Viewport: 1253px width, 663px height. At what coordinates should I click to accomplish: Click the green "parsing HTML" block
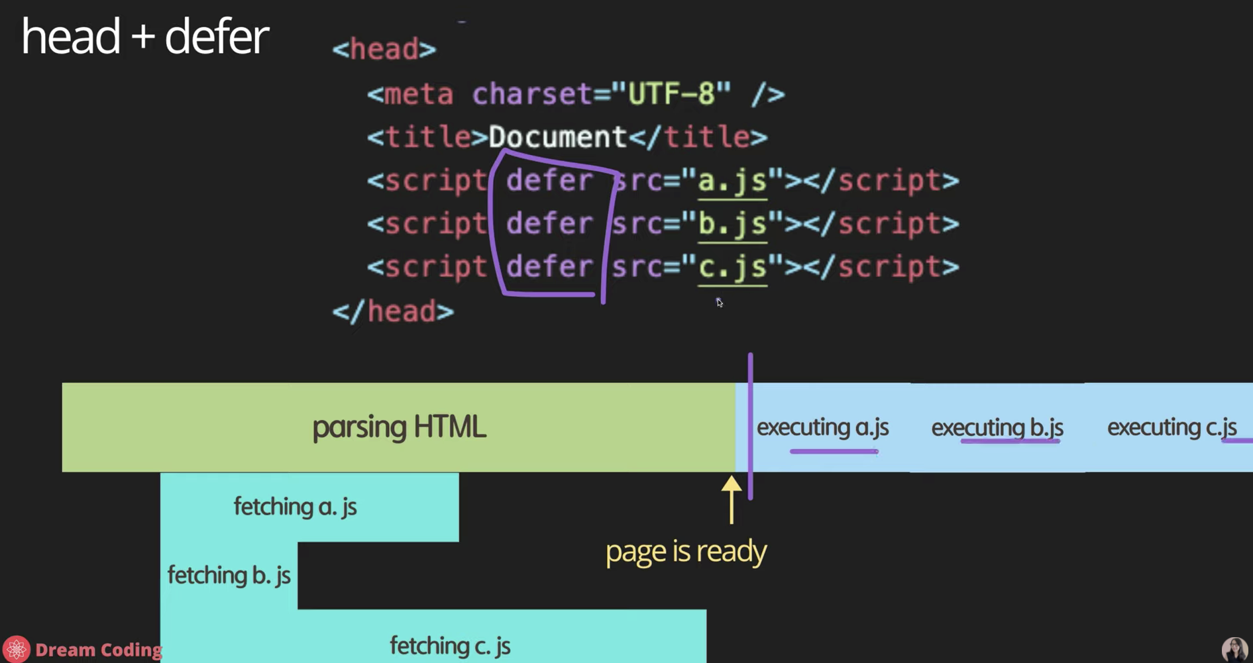398,427
